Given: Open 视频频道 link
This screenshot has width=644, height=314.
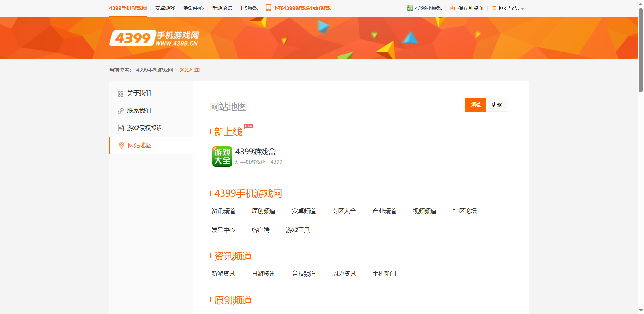Looking at the screenshot, I should [x=425, y=211].
